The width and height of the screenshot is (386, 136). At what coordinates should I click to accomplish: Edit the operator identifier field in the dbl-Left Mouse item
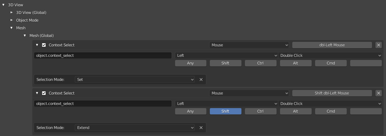click(103, 55)
